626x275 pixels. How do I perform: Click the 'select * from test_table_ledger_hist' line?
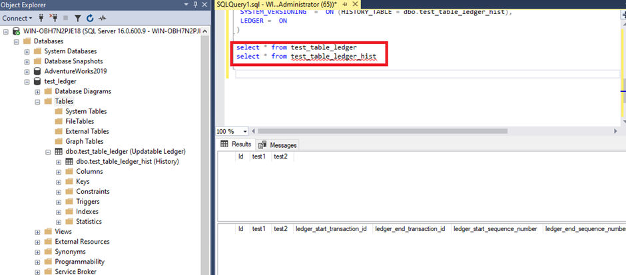pyautogui.click(x=306, y=57)
